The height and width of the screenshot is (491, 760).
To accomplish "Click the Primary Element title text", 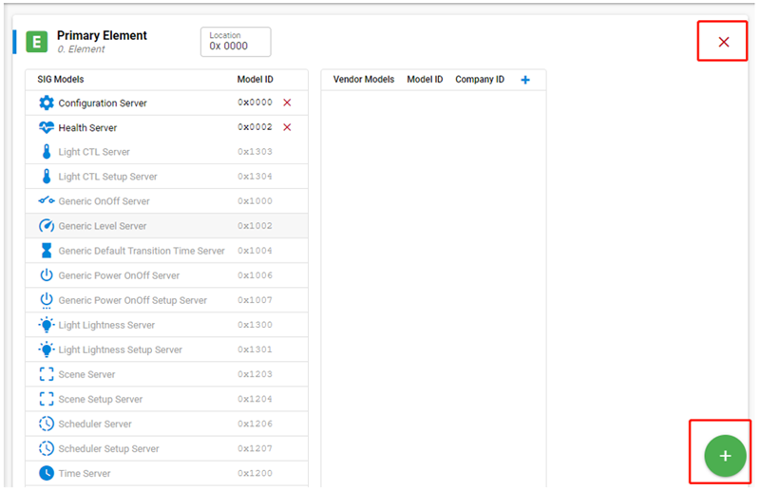I will pyautogui.click(x=102, y=35).
